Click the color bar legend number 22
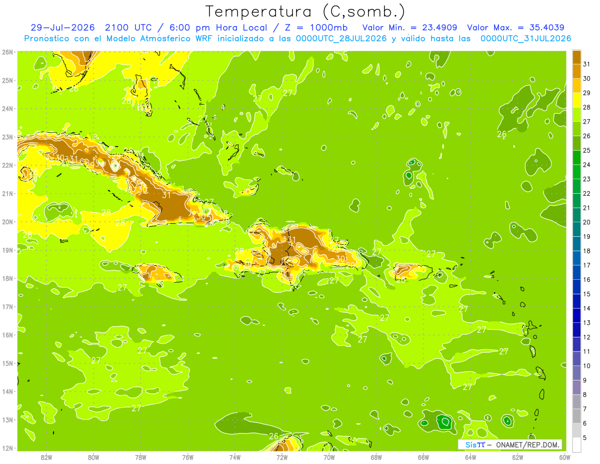The height and width of the screenshot is (464, 600). coord(586,193)
